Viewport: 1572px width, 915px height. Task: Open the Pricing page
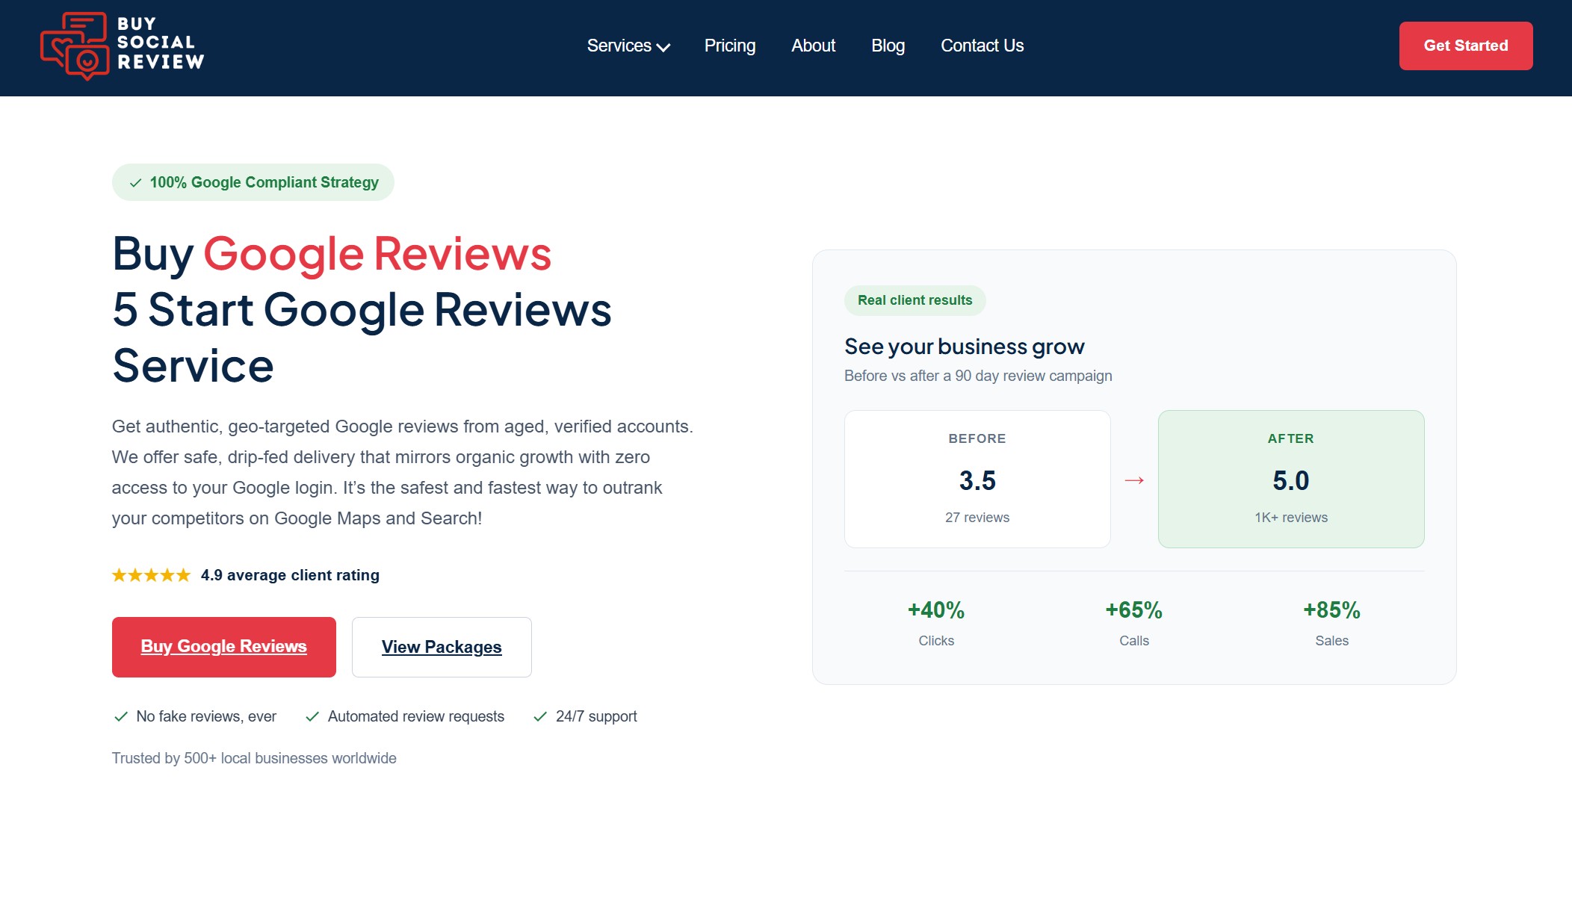point(730,46)
